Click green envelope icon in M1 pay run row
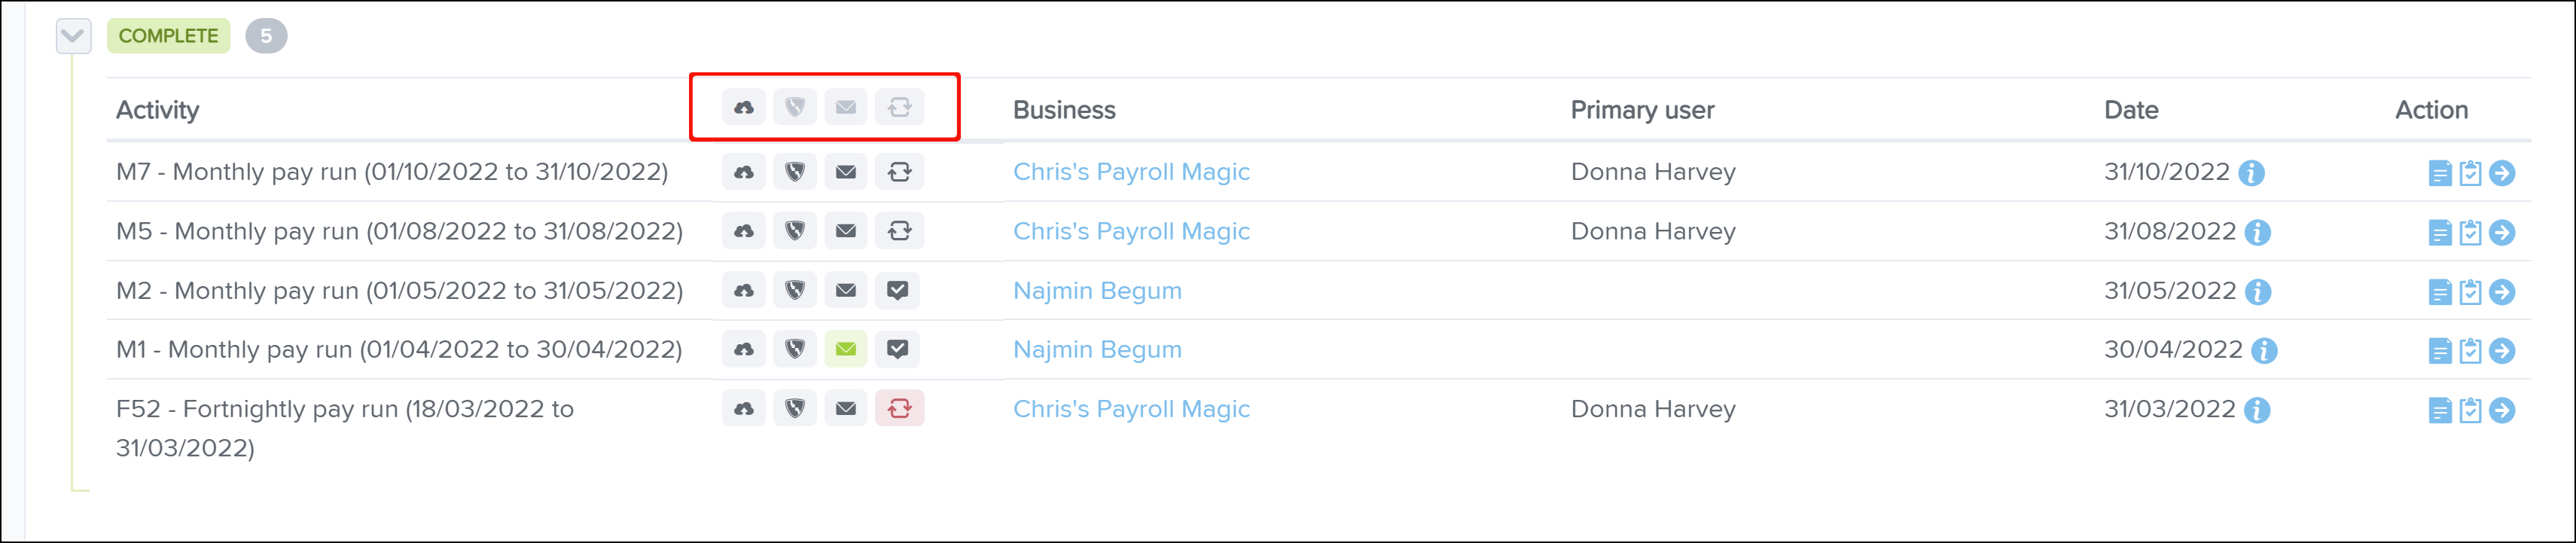The width and height of the screenshot is (2576, 543). point(846,349)
